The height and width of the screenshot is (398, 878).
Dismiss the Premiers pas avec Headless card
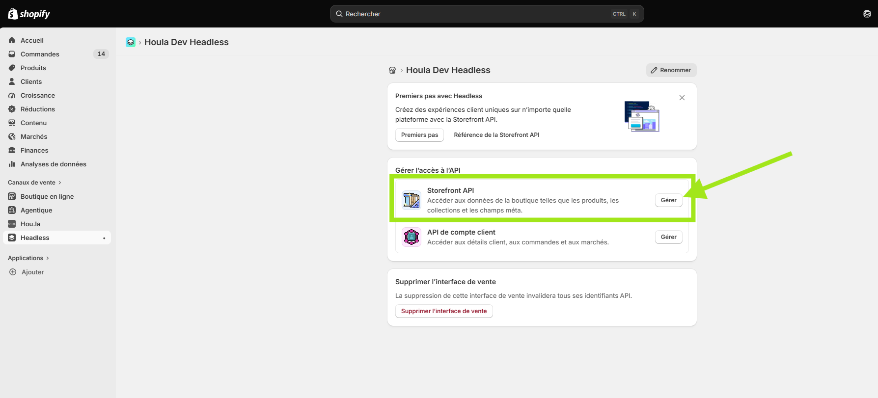point(682,98)
